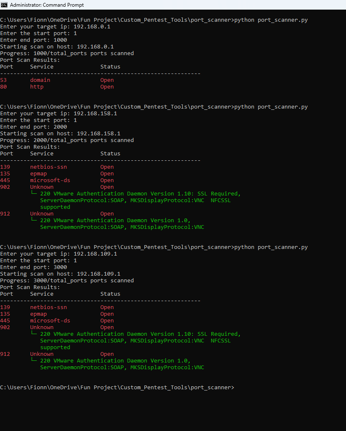Screen dimensions: 346x431
Task: Select 'epmap' in the 192.168.109.1 scan results
Action: click(38, 314)
